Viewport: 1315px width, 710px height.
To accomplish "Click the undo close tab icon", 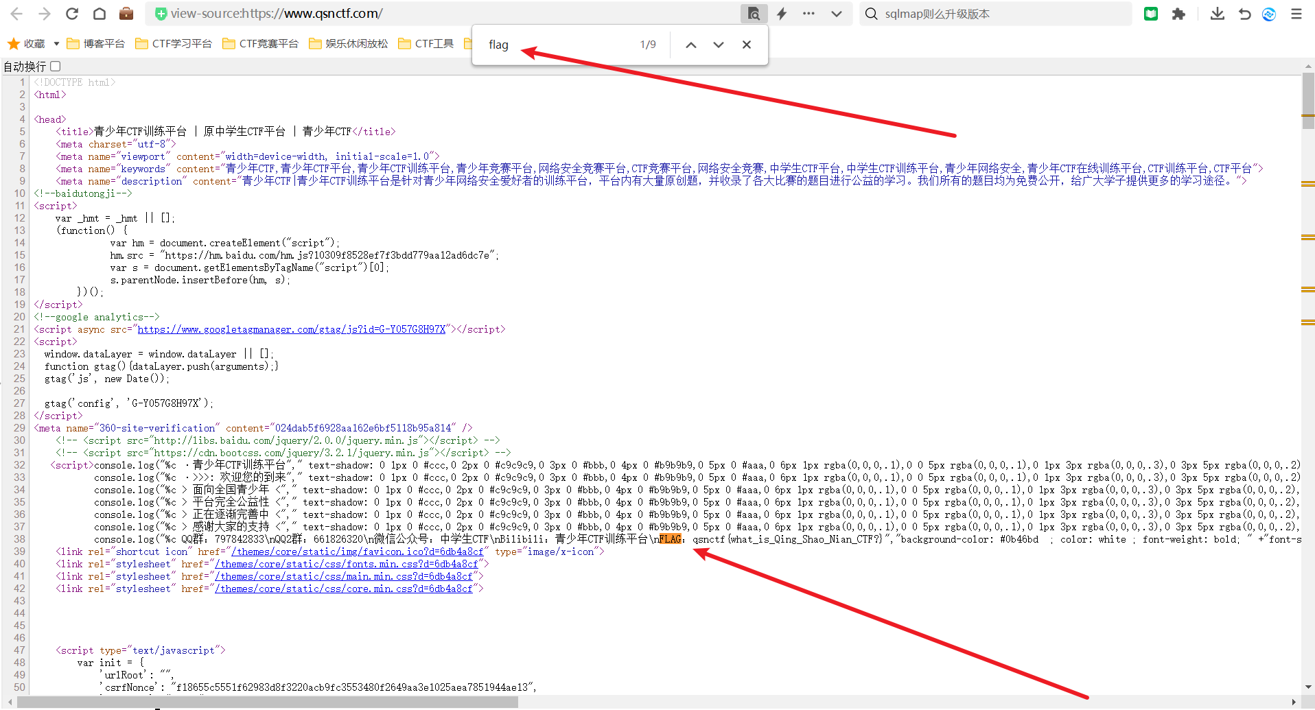I will 1244,14.
